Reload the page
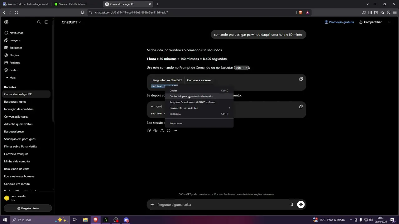Screen dimensions: 399x224 [x=17, y=12]
